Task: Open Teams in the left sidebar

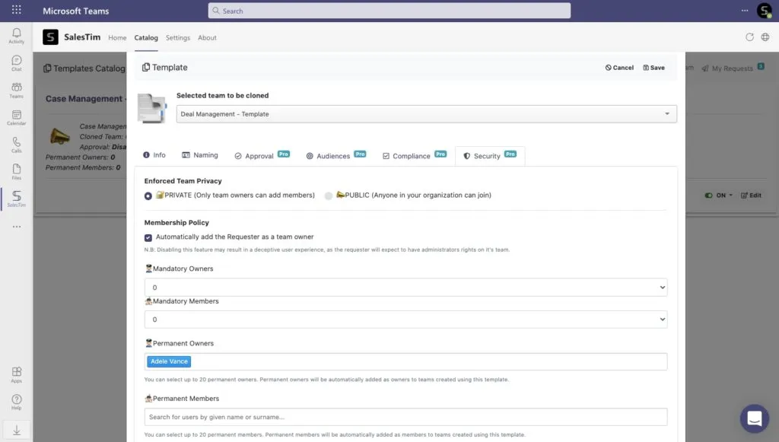Action: pyautogui.click(x=17, y=91)
